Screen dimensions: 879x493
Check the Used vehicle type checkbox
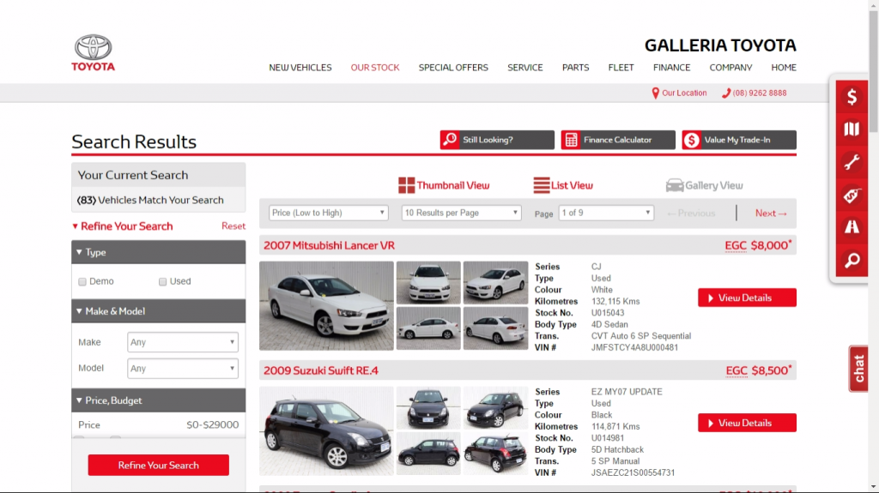[162, 281]
